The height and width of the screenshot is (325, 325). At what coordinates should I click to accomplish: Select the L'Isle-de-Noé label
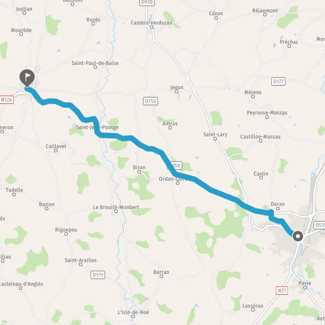tap(133, 312)
